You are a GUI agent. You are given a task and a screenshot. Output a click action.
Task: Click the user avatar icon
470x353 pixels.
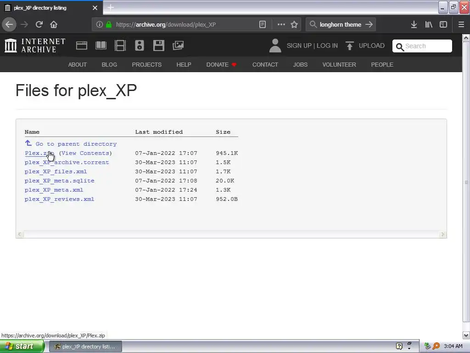pos(275,46)
